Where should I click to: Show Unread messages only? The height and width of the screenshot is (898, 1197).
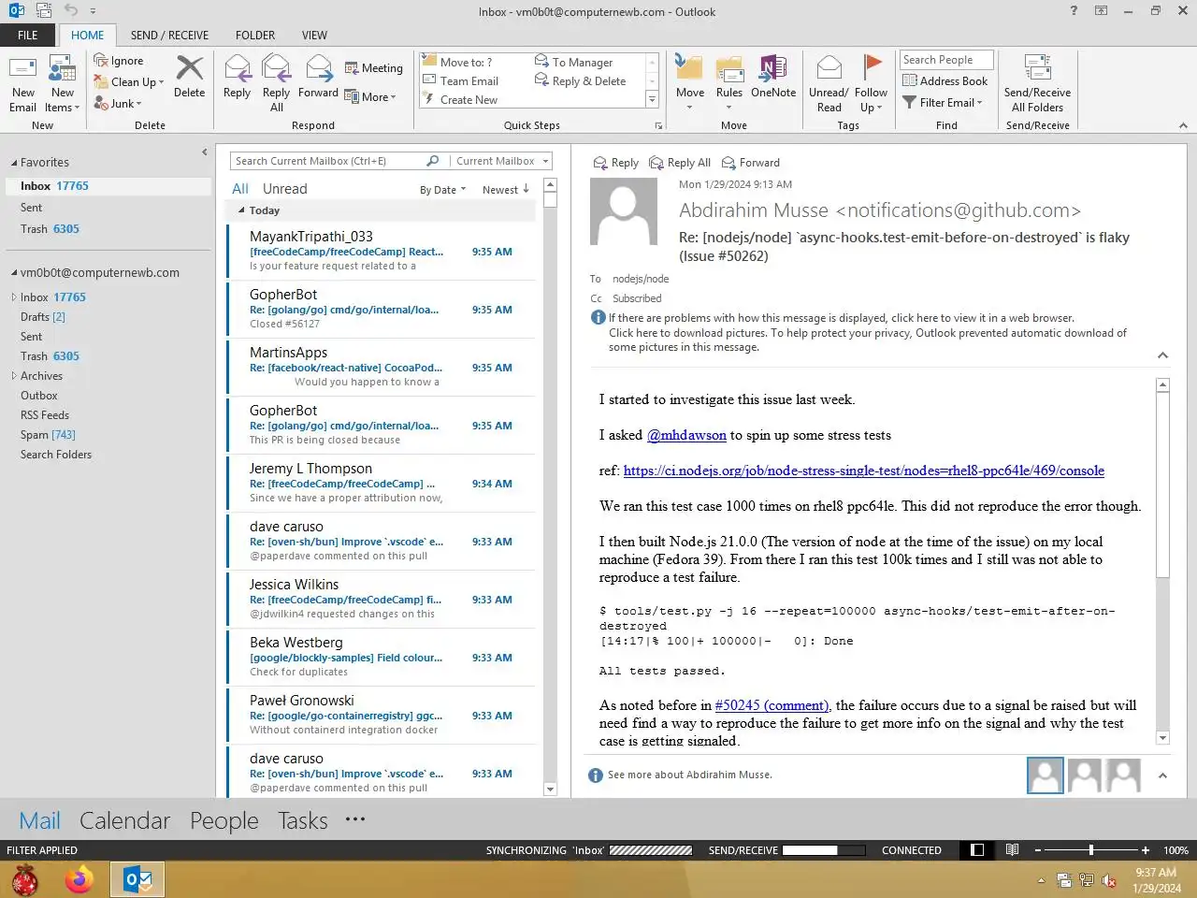[x=284, y=189]
